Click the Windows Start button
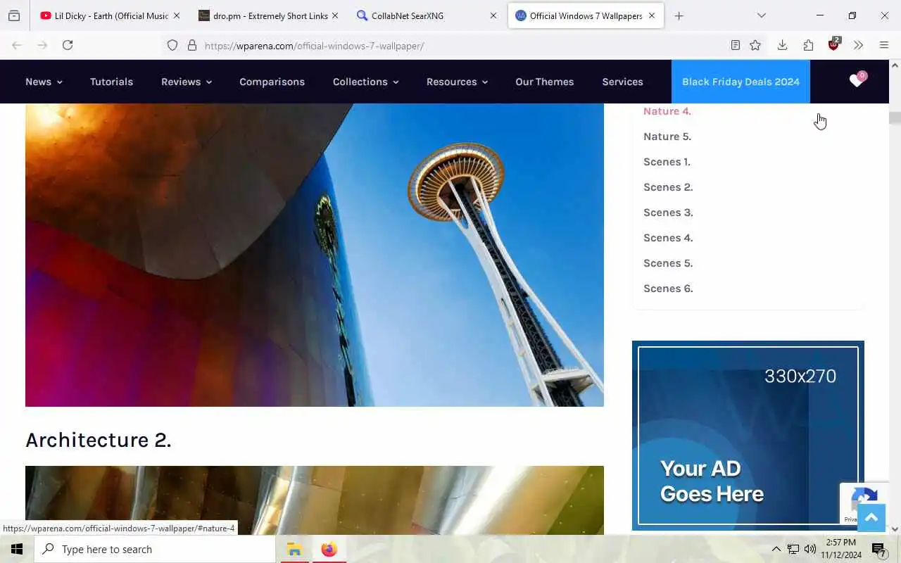This screenshot has width=901, height=563. pos(17,549)
